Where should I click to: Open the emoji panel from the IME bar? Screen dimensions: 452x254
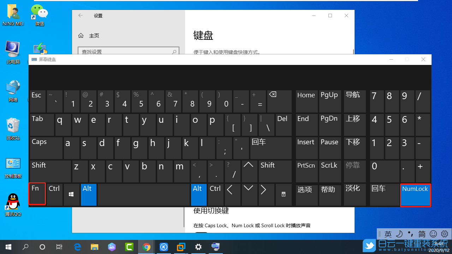click(x=433, y=234)
